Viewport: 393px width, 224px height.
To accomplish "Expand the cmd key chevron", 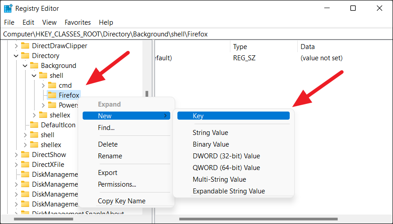I will 43,85.
